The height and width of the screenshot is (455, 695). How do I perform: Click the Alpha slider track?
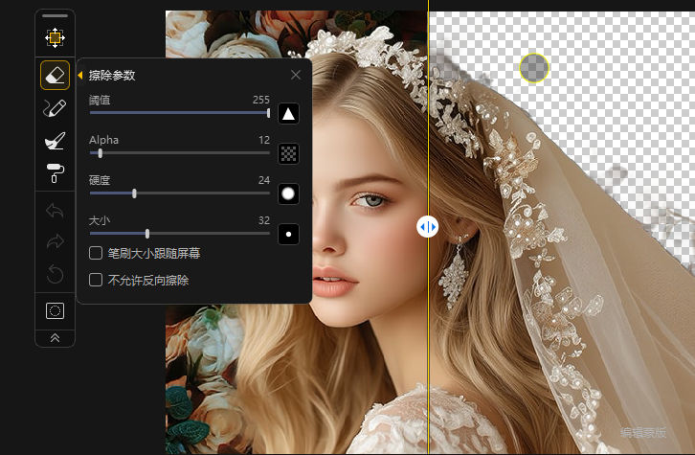click(180, 153)
